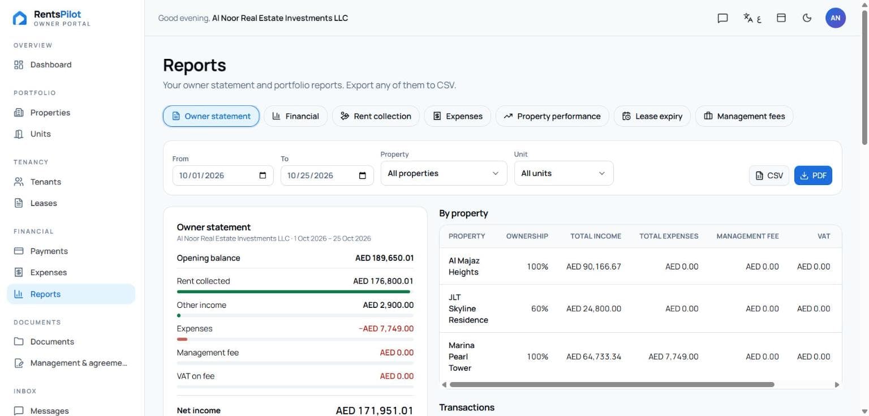Viewport: 869px width, 416px height.
Task: Open the Rent collection report tab
Action: click(376, 116)
